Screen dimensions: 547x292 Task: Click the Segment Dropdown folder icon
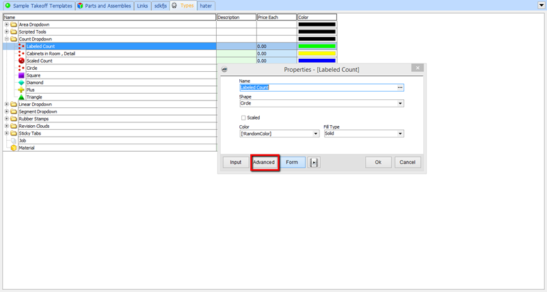14,111
